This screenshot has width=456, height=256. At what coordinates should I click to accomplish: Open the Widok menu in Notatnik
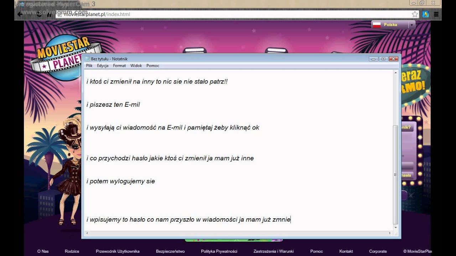[x=136, y=66]
